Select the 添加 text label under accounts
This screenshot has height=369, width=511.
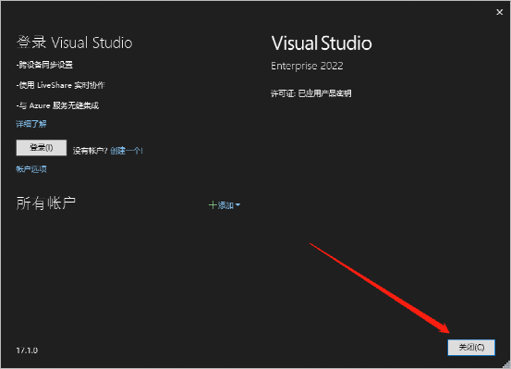pos(225,205)
